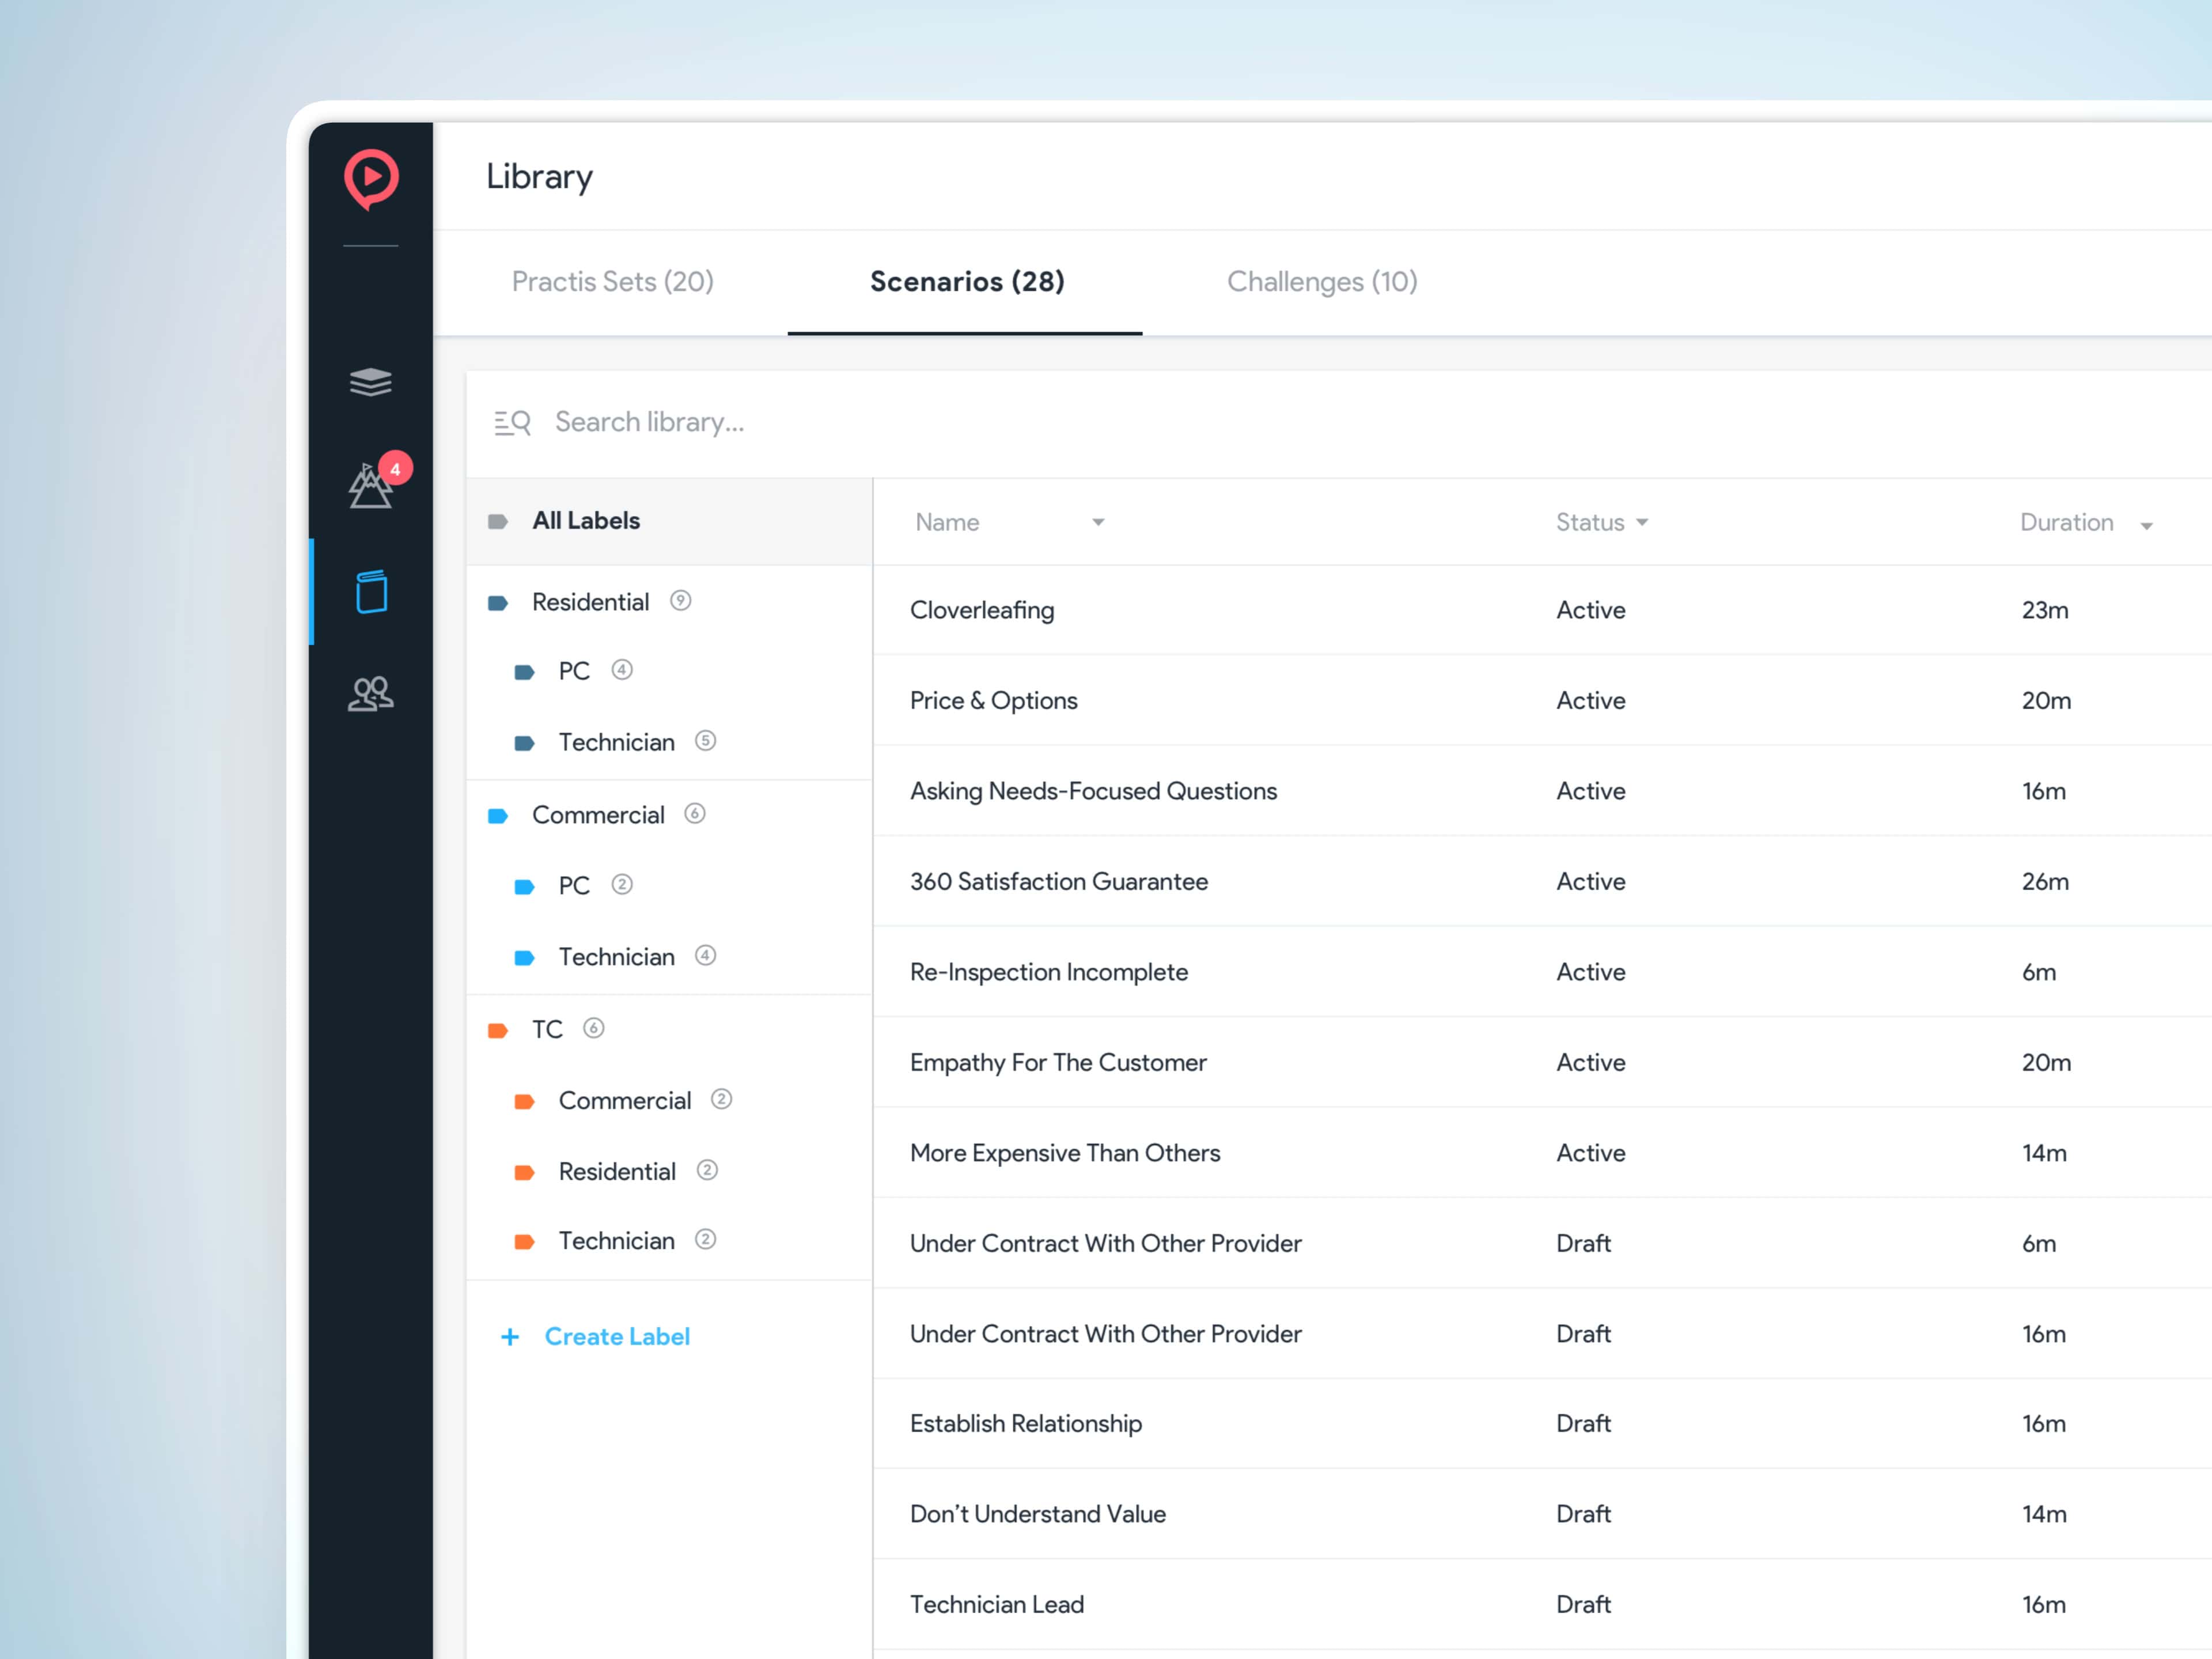
Task: Click the plus icon beside Create Label
Action: (x=510, y=1337)
